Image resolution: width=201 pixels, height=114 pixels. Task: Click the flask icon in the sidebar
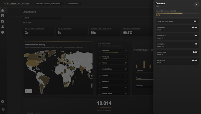3,27
